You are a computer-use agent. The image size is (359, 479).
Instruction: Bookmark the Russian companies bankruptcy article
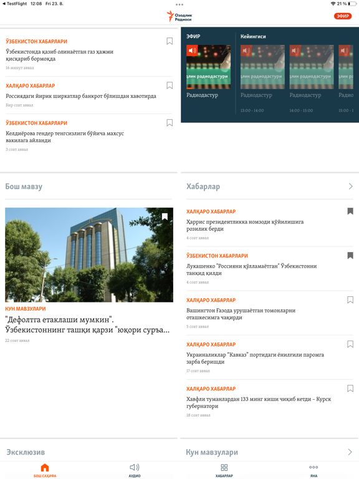tap(170, 85)
